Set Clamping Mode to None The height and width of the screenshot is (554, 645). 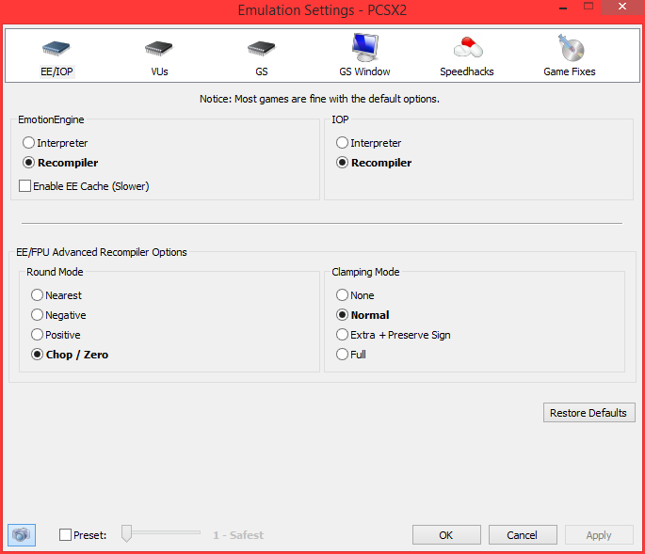tap(343, 295)
